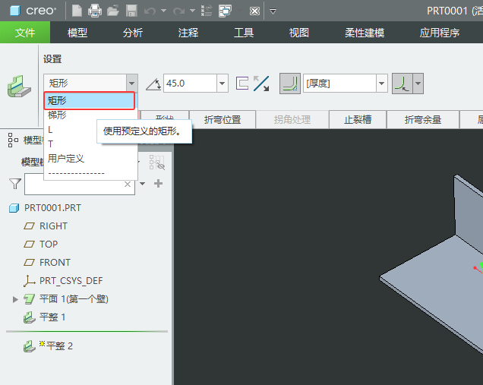
Task: Open the angle value dropdown arrow
Action: tap(222, 84)
